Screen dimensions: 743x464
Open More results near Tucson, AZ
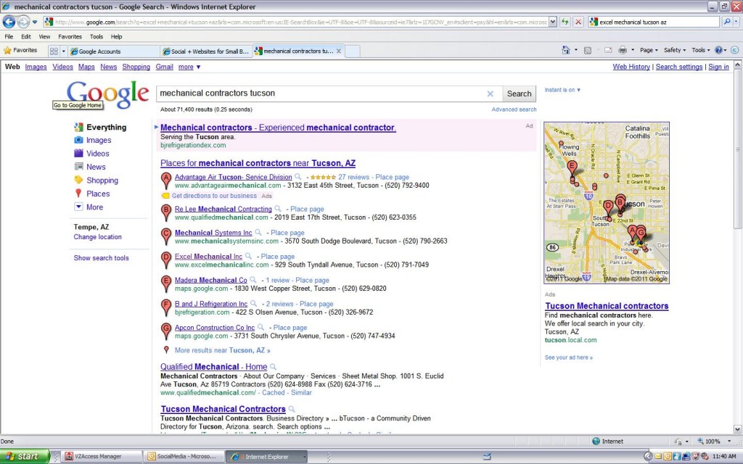222,350
